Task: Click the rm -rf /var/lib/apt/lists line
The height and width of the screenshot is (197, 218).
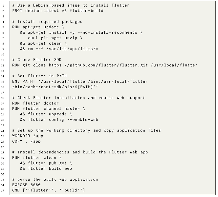Action: tap(59, 49)
